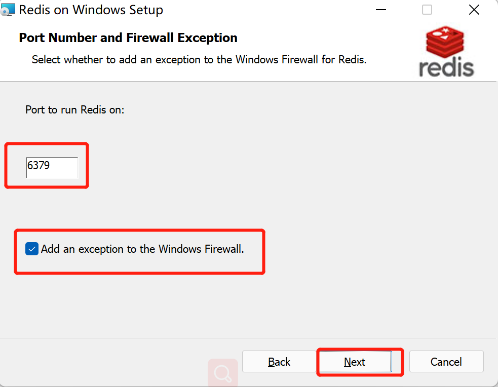Proceed with the Next button
Screen dimensions: 498x387
point(355,362)
